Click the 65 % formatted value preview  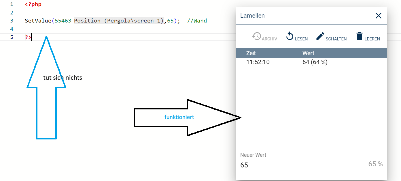(375, 164)
